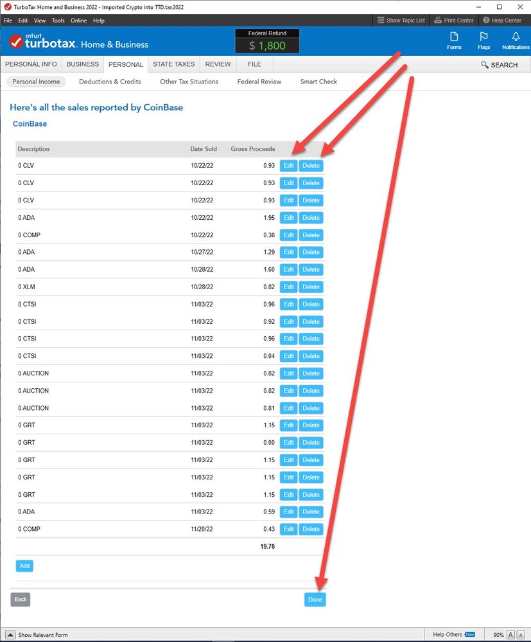Open the Tools menu

(58, 21)
